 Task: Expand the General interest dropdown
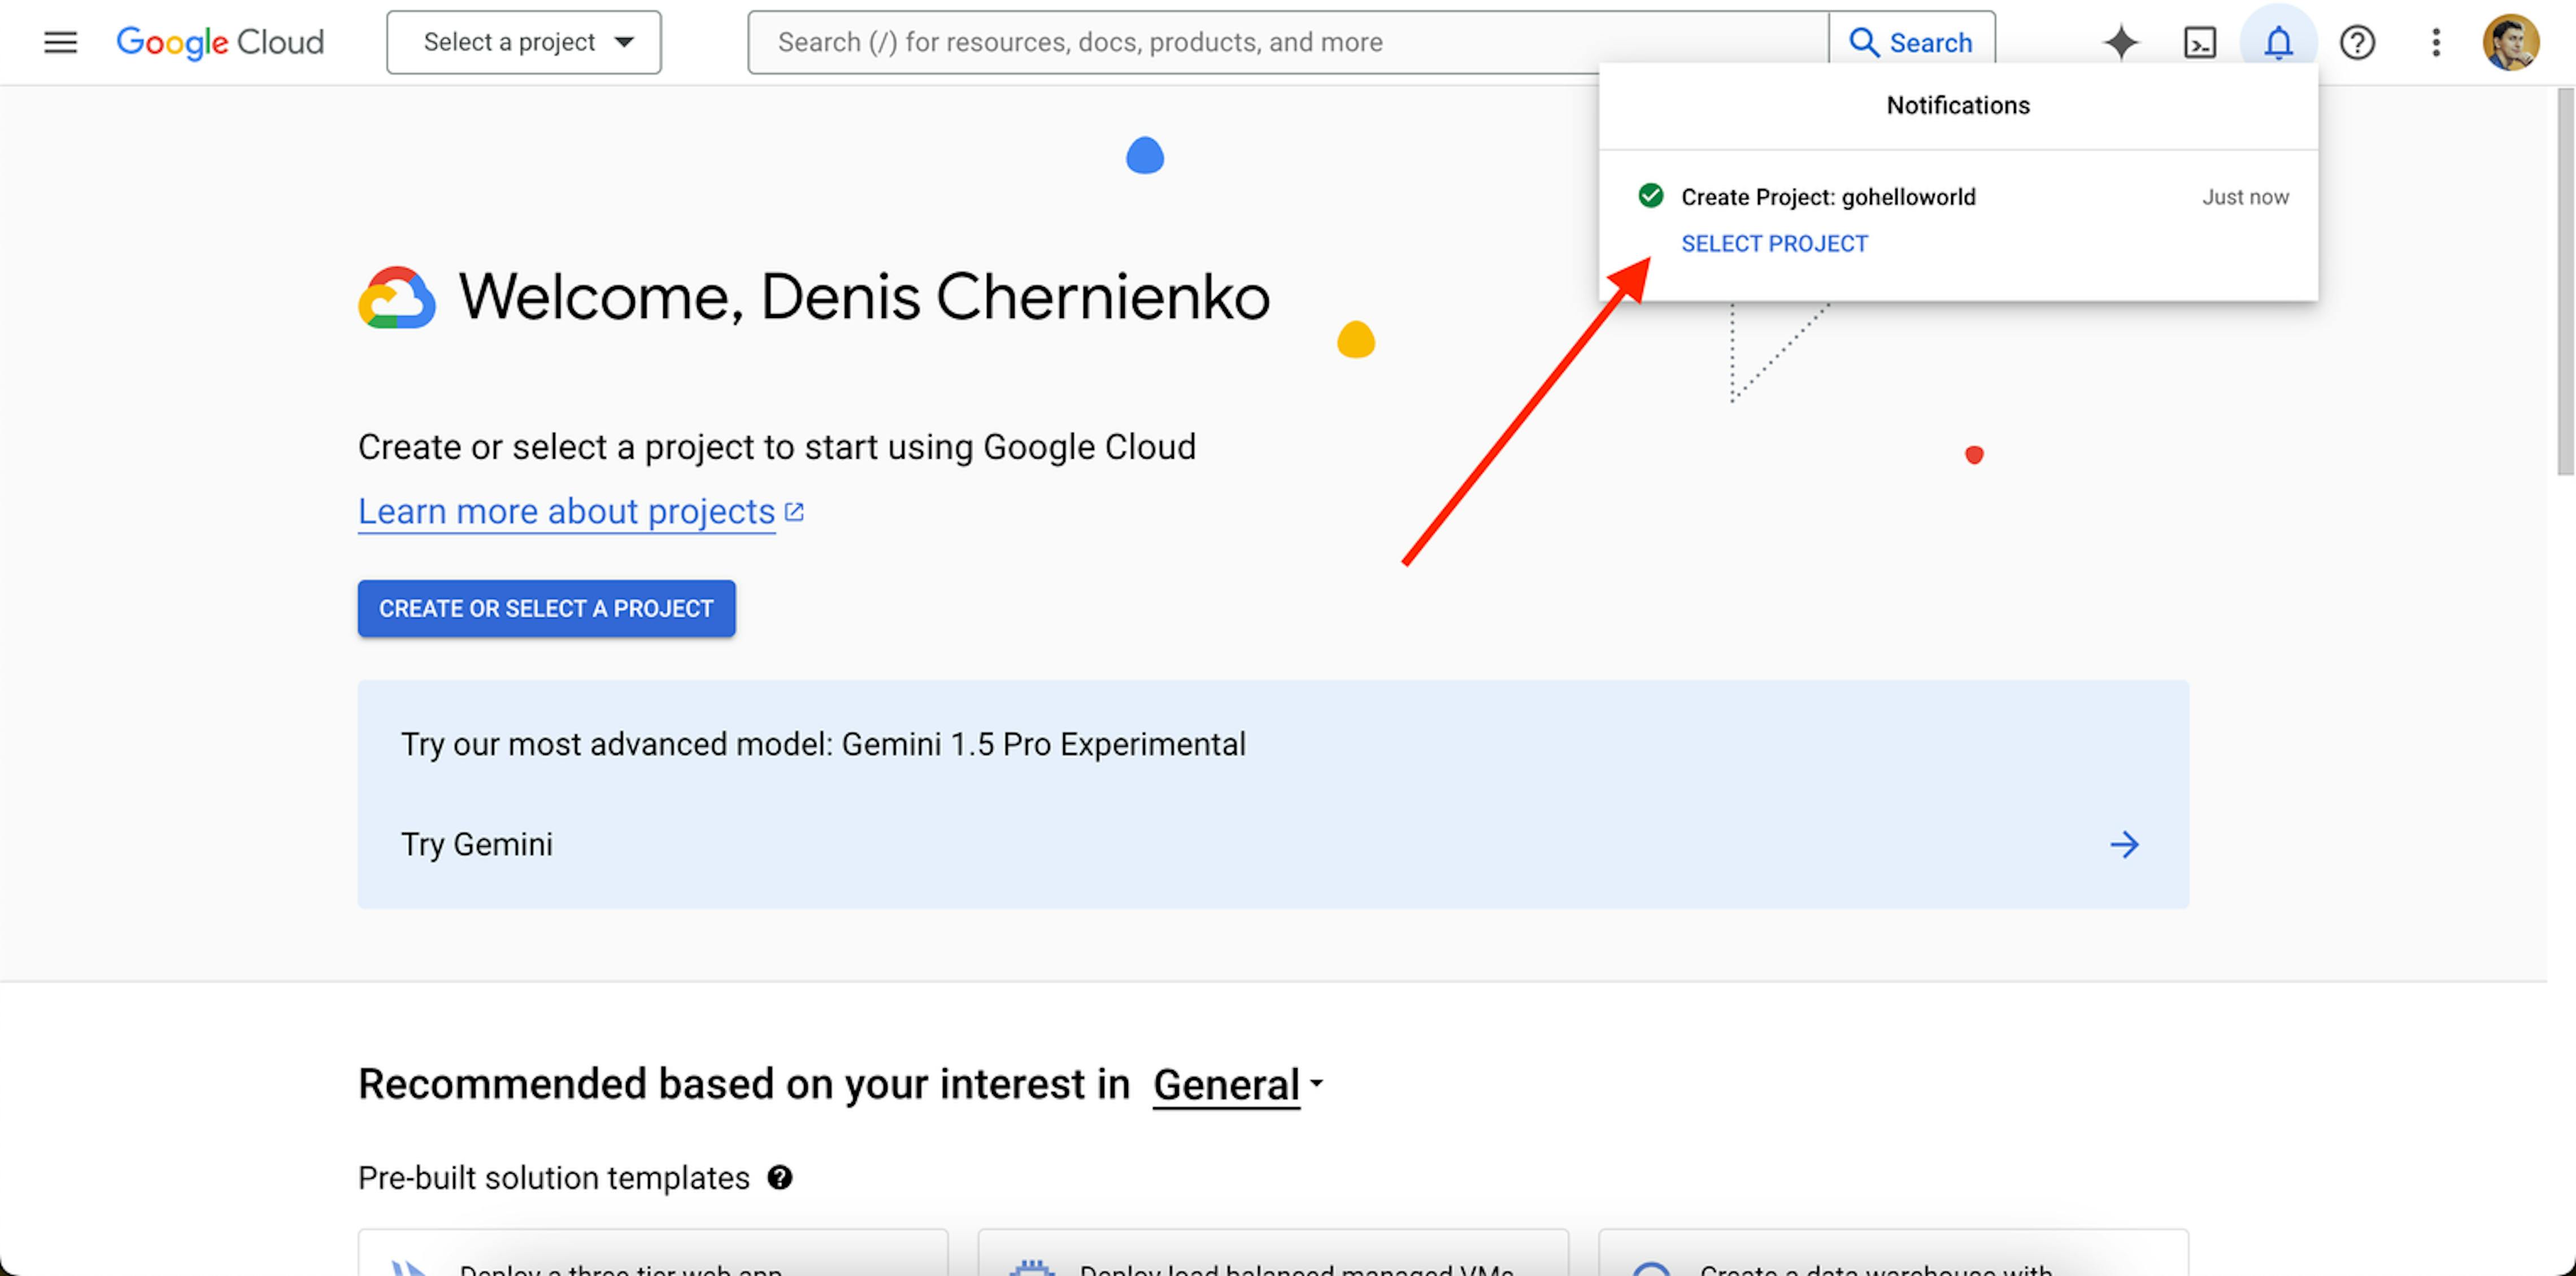pos(1238,1085)
